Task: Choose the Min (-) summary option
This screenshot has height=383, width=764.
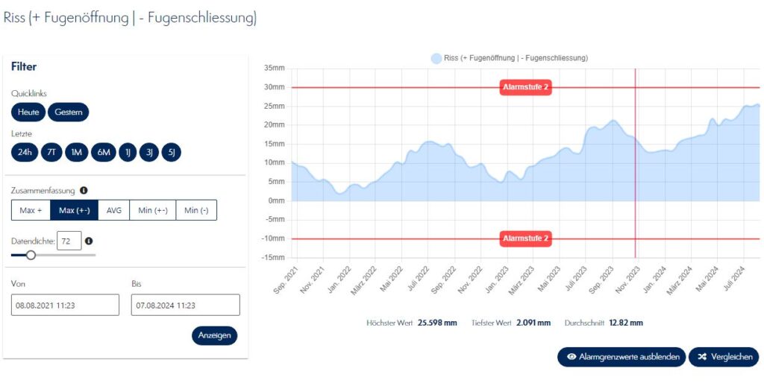Action: 196,211
